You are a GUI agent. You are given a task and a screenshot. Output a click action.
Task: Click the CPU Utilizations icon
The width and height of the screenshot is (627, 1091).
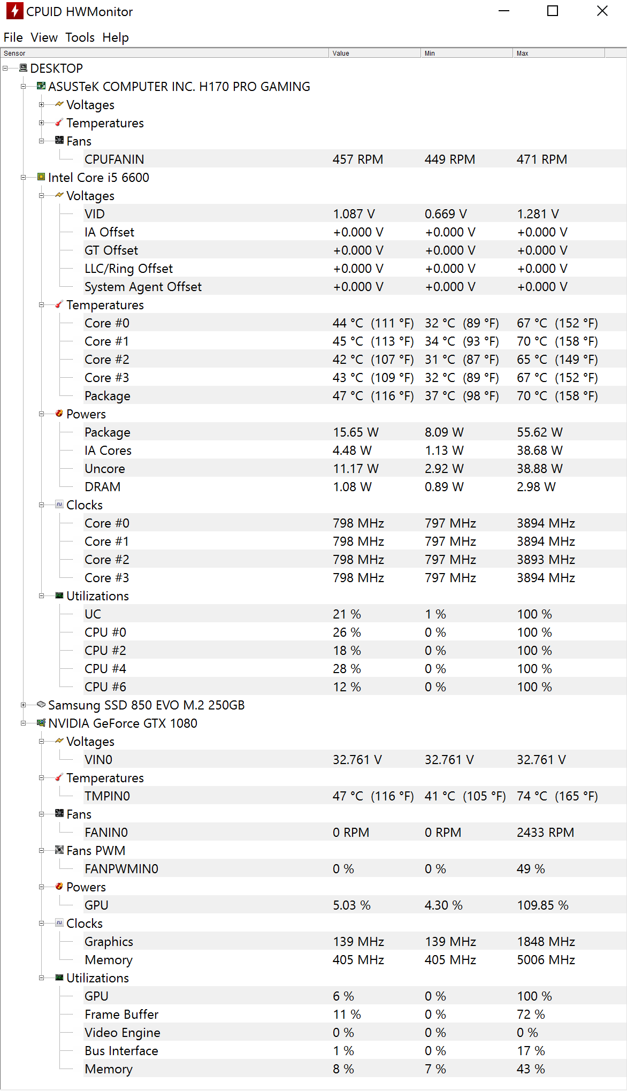click(x=59, y=596)
